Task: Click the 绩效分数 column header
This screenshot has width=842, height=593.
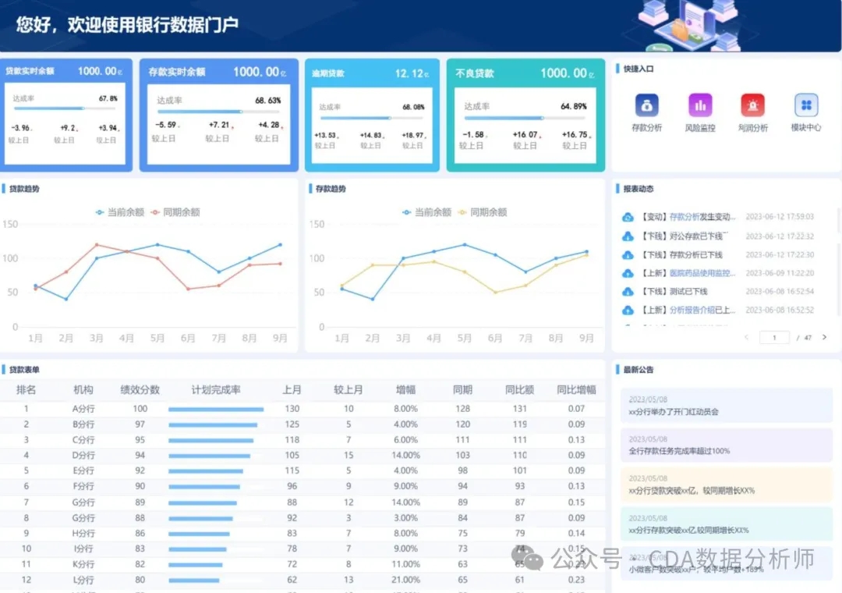Action: click(140, 389)
